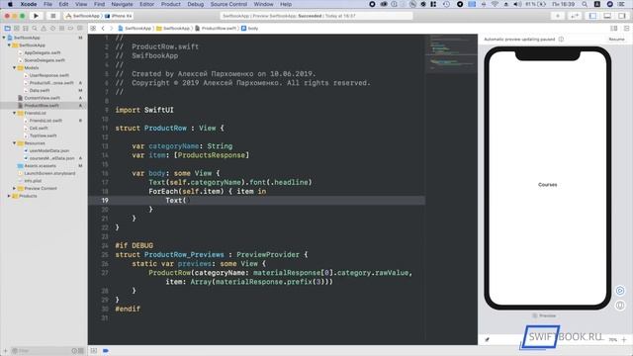Viewport: 633px width, 356px height.
Task: Click ProductRow.swift in the jump bar
Action: tap(216, 29)
